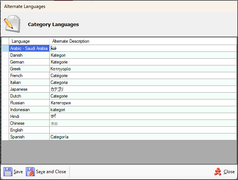The width and height of the screenshot is (238, 180).
Task: Select the Arabic - Saudi Arabia language cell
Action: (29, 48)
